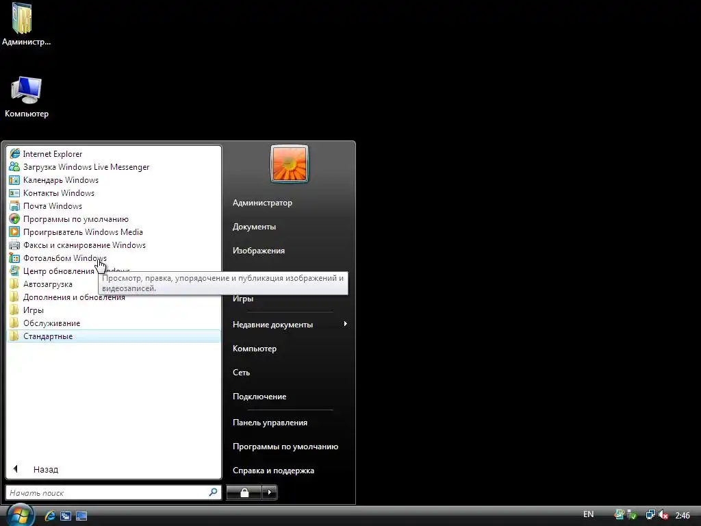Launch Календарь Windows icon
The image size is (701, 526).
tap(14, 180)
